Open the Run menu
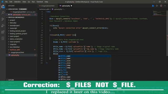This screenshot has height=94, width=168. click(33, 2)
